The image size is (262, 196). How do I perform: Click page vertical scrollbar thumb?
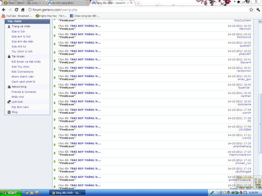point(260,123)
